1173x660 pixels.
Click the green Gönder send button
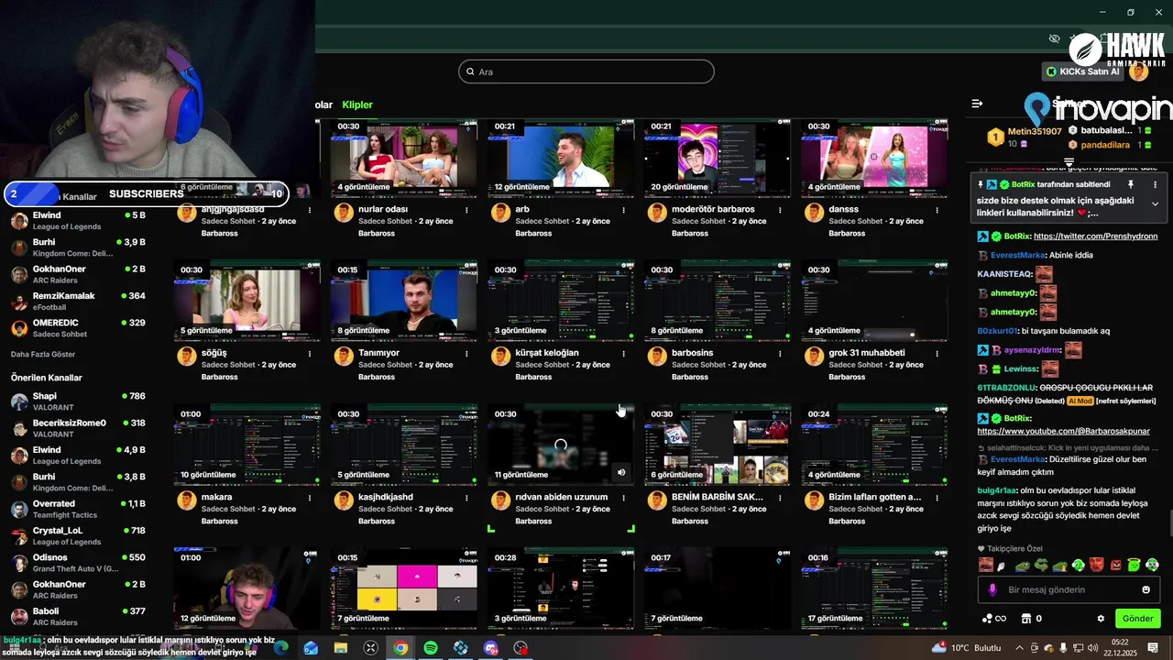(x=1137, y=619)
